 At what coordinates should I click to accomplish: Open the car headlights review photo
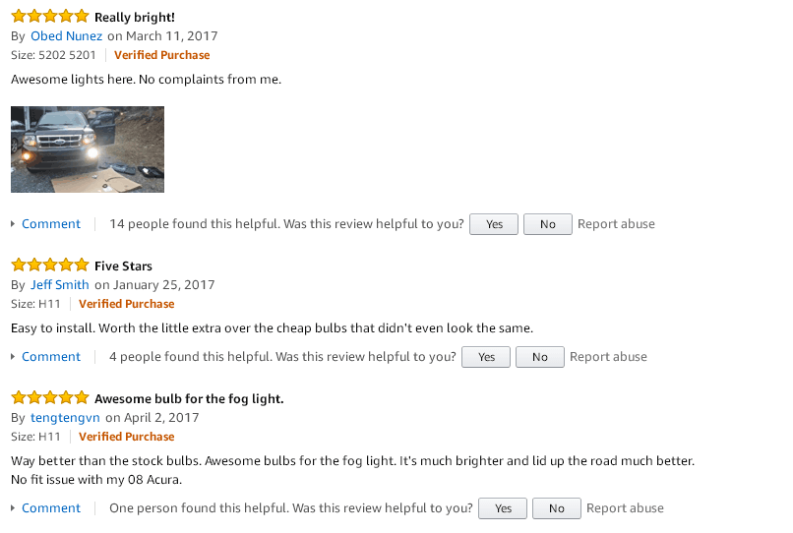88,149
